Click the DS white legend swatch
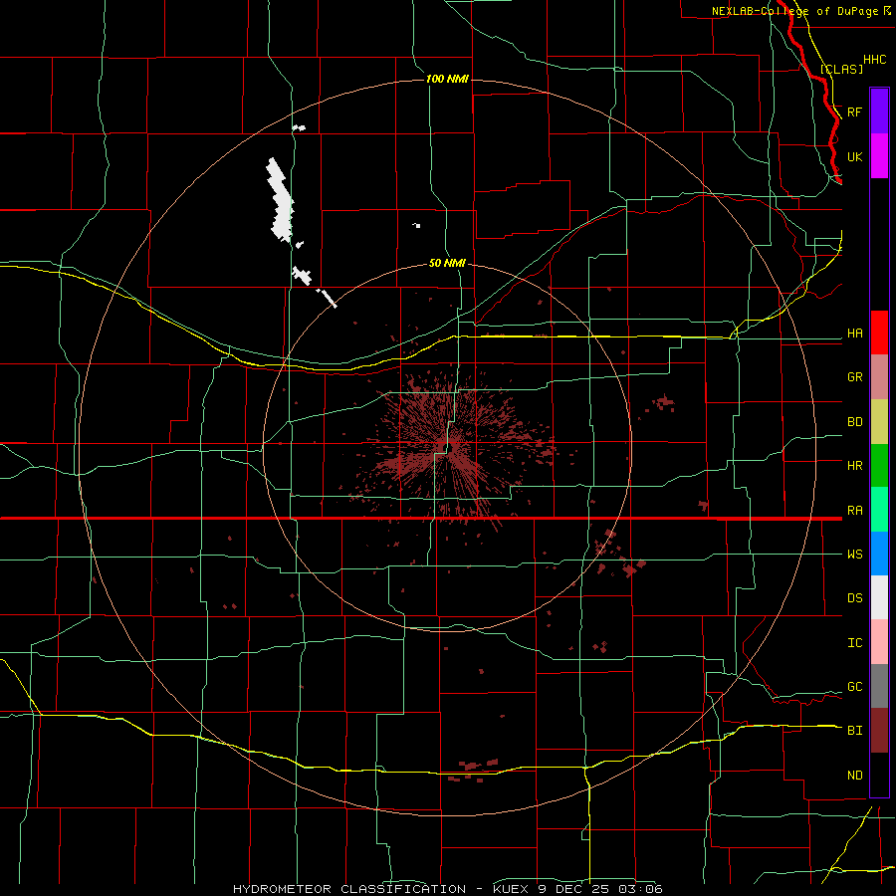Image resolution: width=896 pixels, height=896 pixels. point(879,597)
